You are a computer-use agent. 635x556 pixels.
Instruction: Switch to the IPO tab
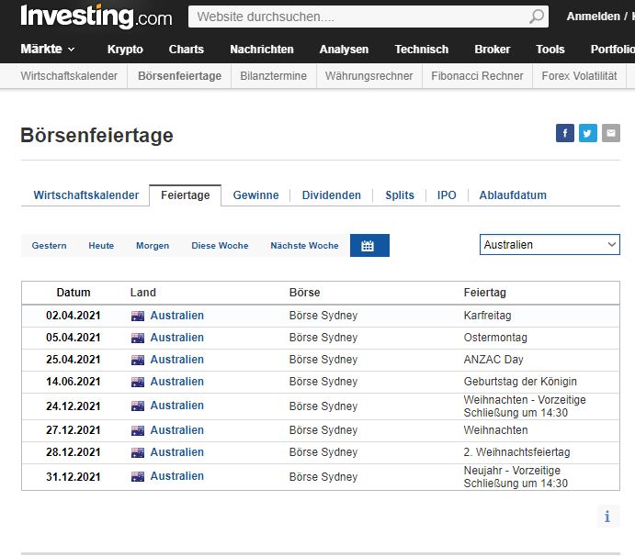pyautogui.click(x=447, y=195)
